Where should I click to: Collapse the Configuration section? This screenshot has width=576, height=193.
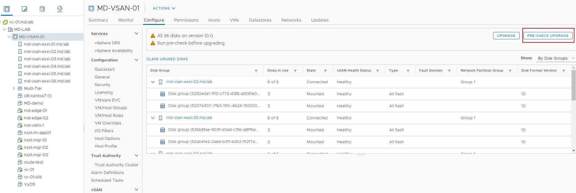(x=137, y=60)
